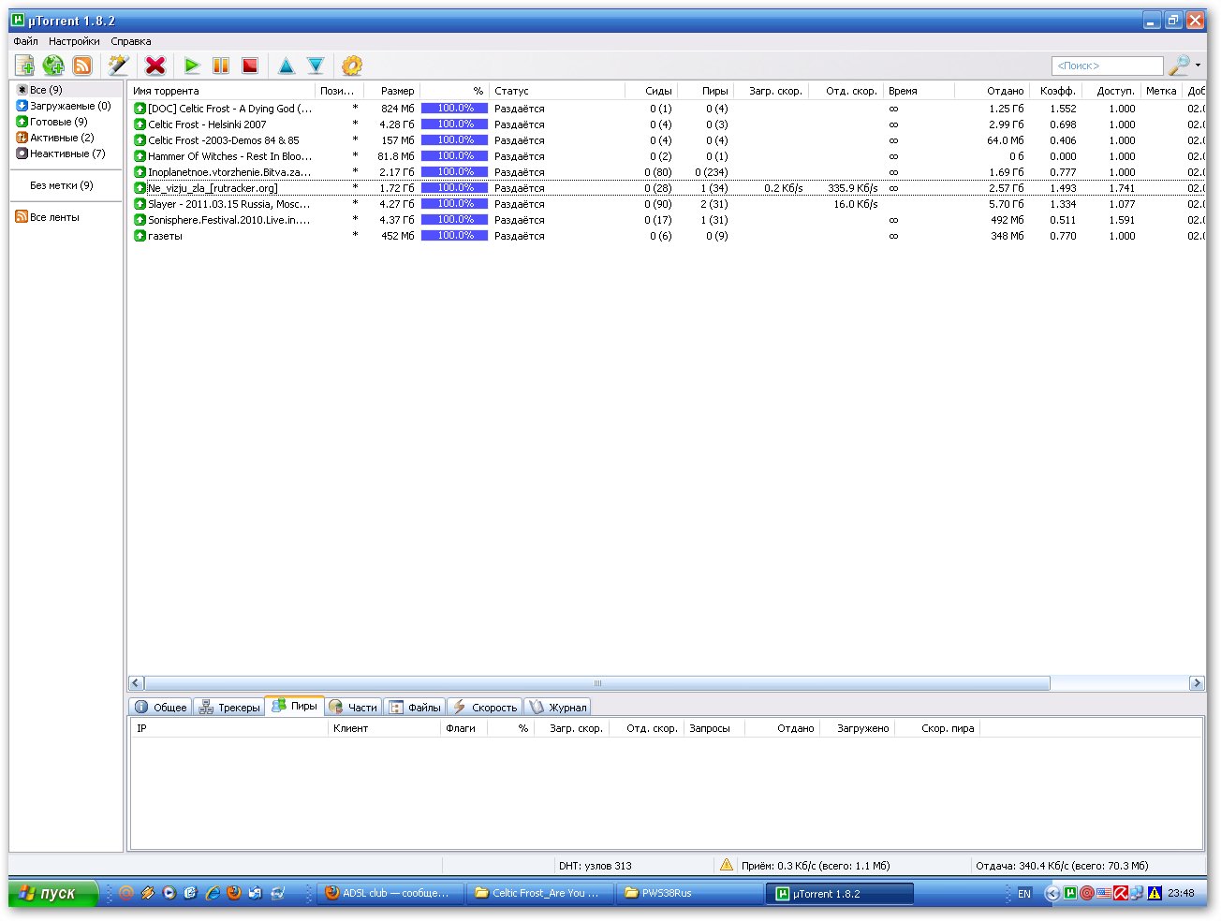Click the Create New Torrent wand icon
Screen dimensions: 1221x921
pos(118,66)
